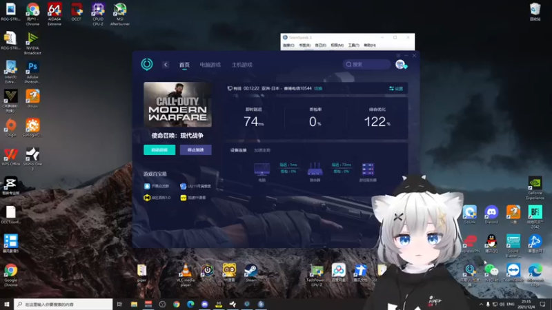The width and height of the screenshot is (552, 310).
Task: Open TeamSpeak's 工具(T) menu
Action: (353, 45)
